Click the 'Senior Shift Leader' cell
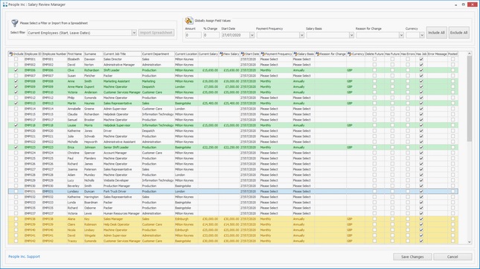Image resolution: width=480 pixels, height=269 pixels. point(122,148)
